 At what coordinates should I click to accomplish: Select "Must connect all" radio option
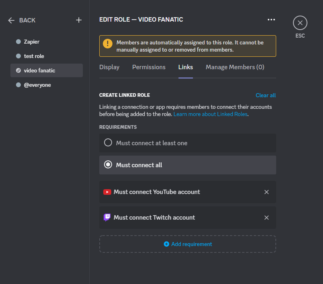[x=108, y=165]
